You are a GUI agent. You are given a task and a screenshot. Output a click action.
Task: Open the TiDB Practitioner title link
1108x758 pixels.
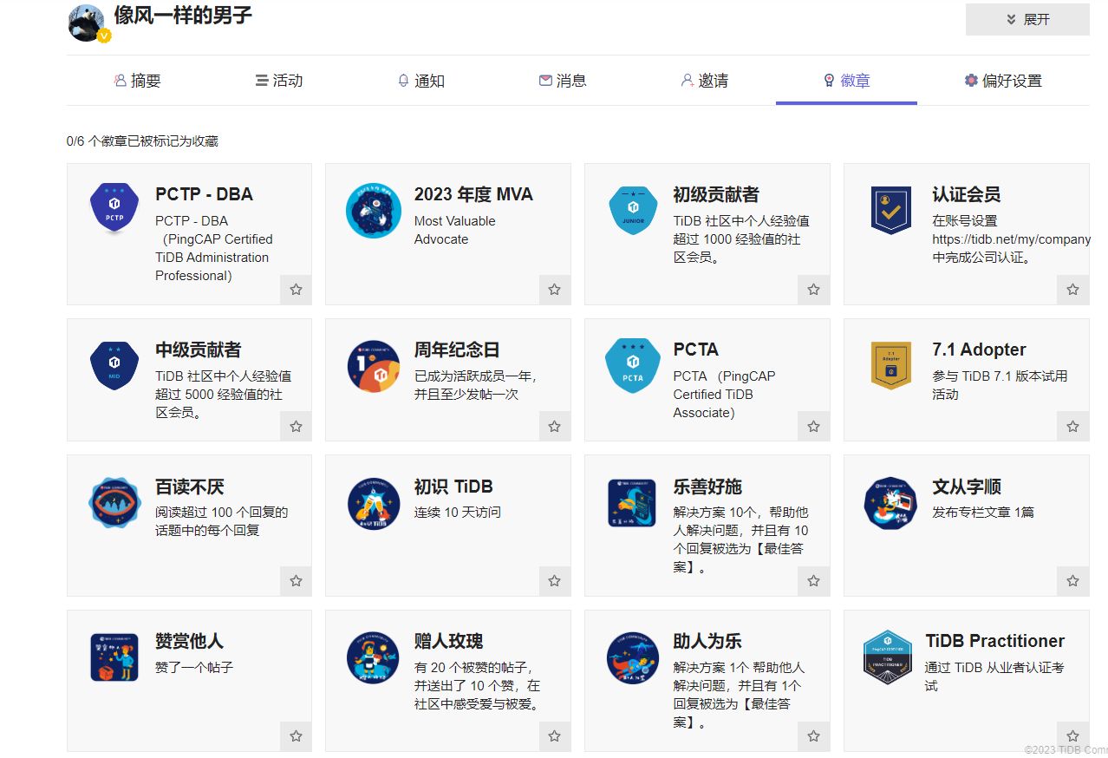click(x=995, y=641)
